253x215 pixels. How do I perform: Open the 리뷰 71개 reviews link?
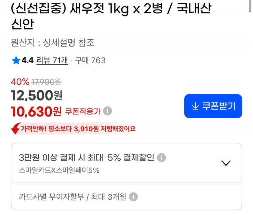(52, 61)
